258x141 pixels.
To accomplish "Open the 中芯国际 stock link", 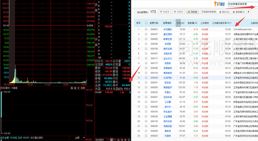I will 168,29.
